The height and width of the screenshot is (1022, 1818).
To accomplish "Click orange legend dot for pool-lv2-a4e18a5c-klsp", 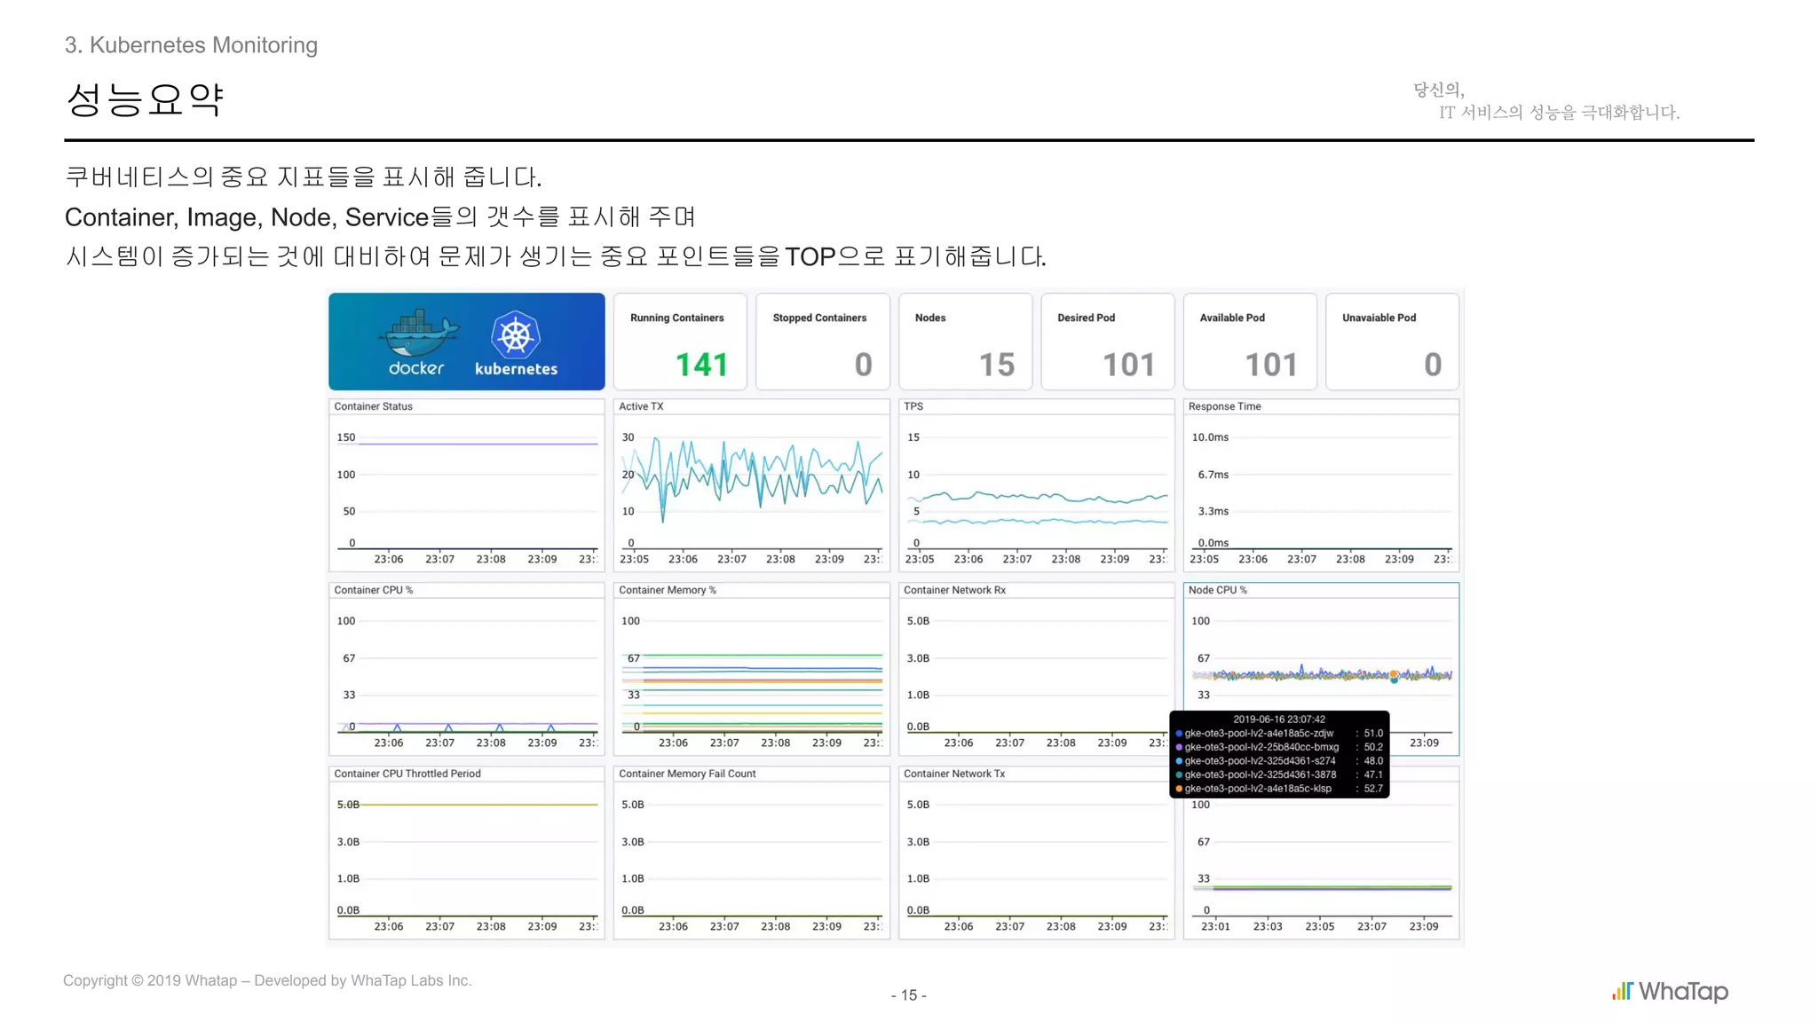I will [x=1179, y=789].
